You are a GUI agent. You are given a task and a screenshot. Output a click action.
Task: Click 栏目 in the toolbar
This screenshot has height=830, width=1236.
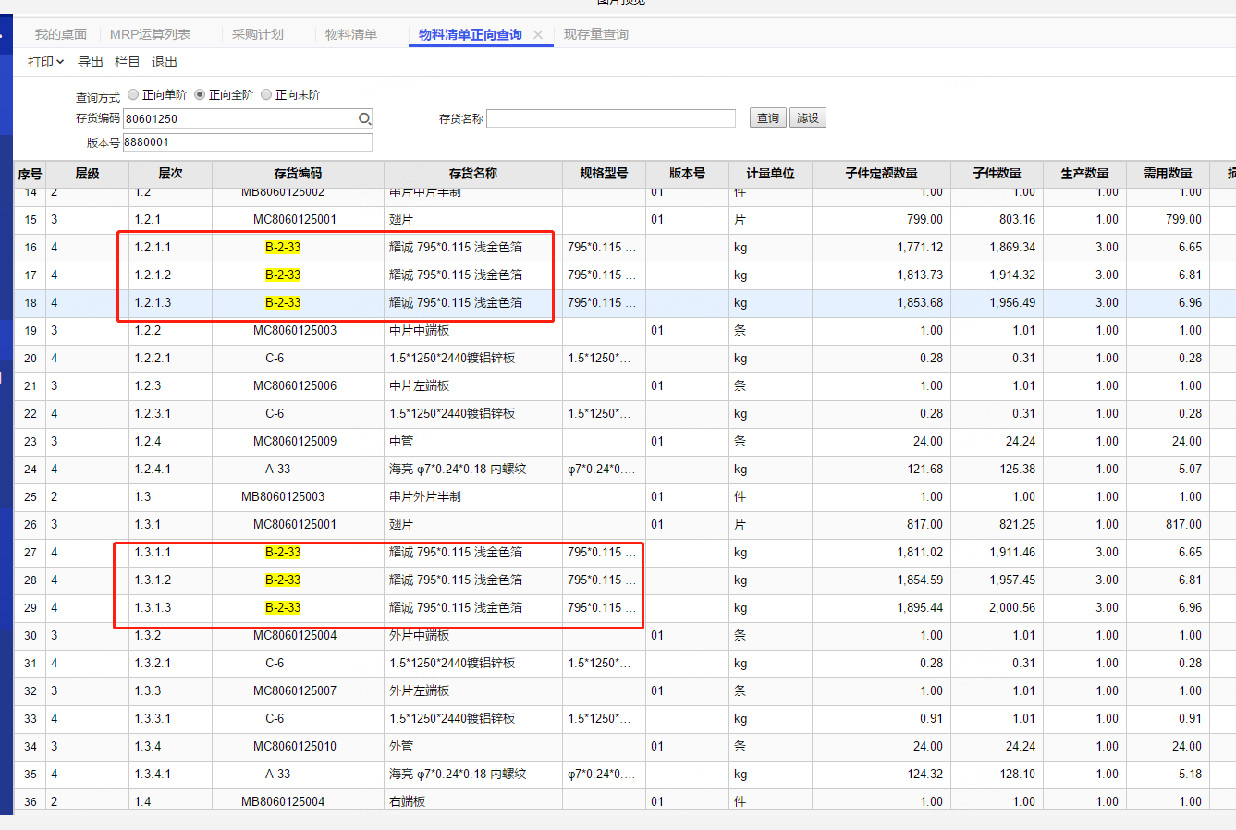tap(128, 62)
